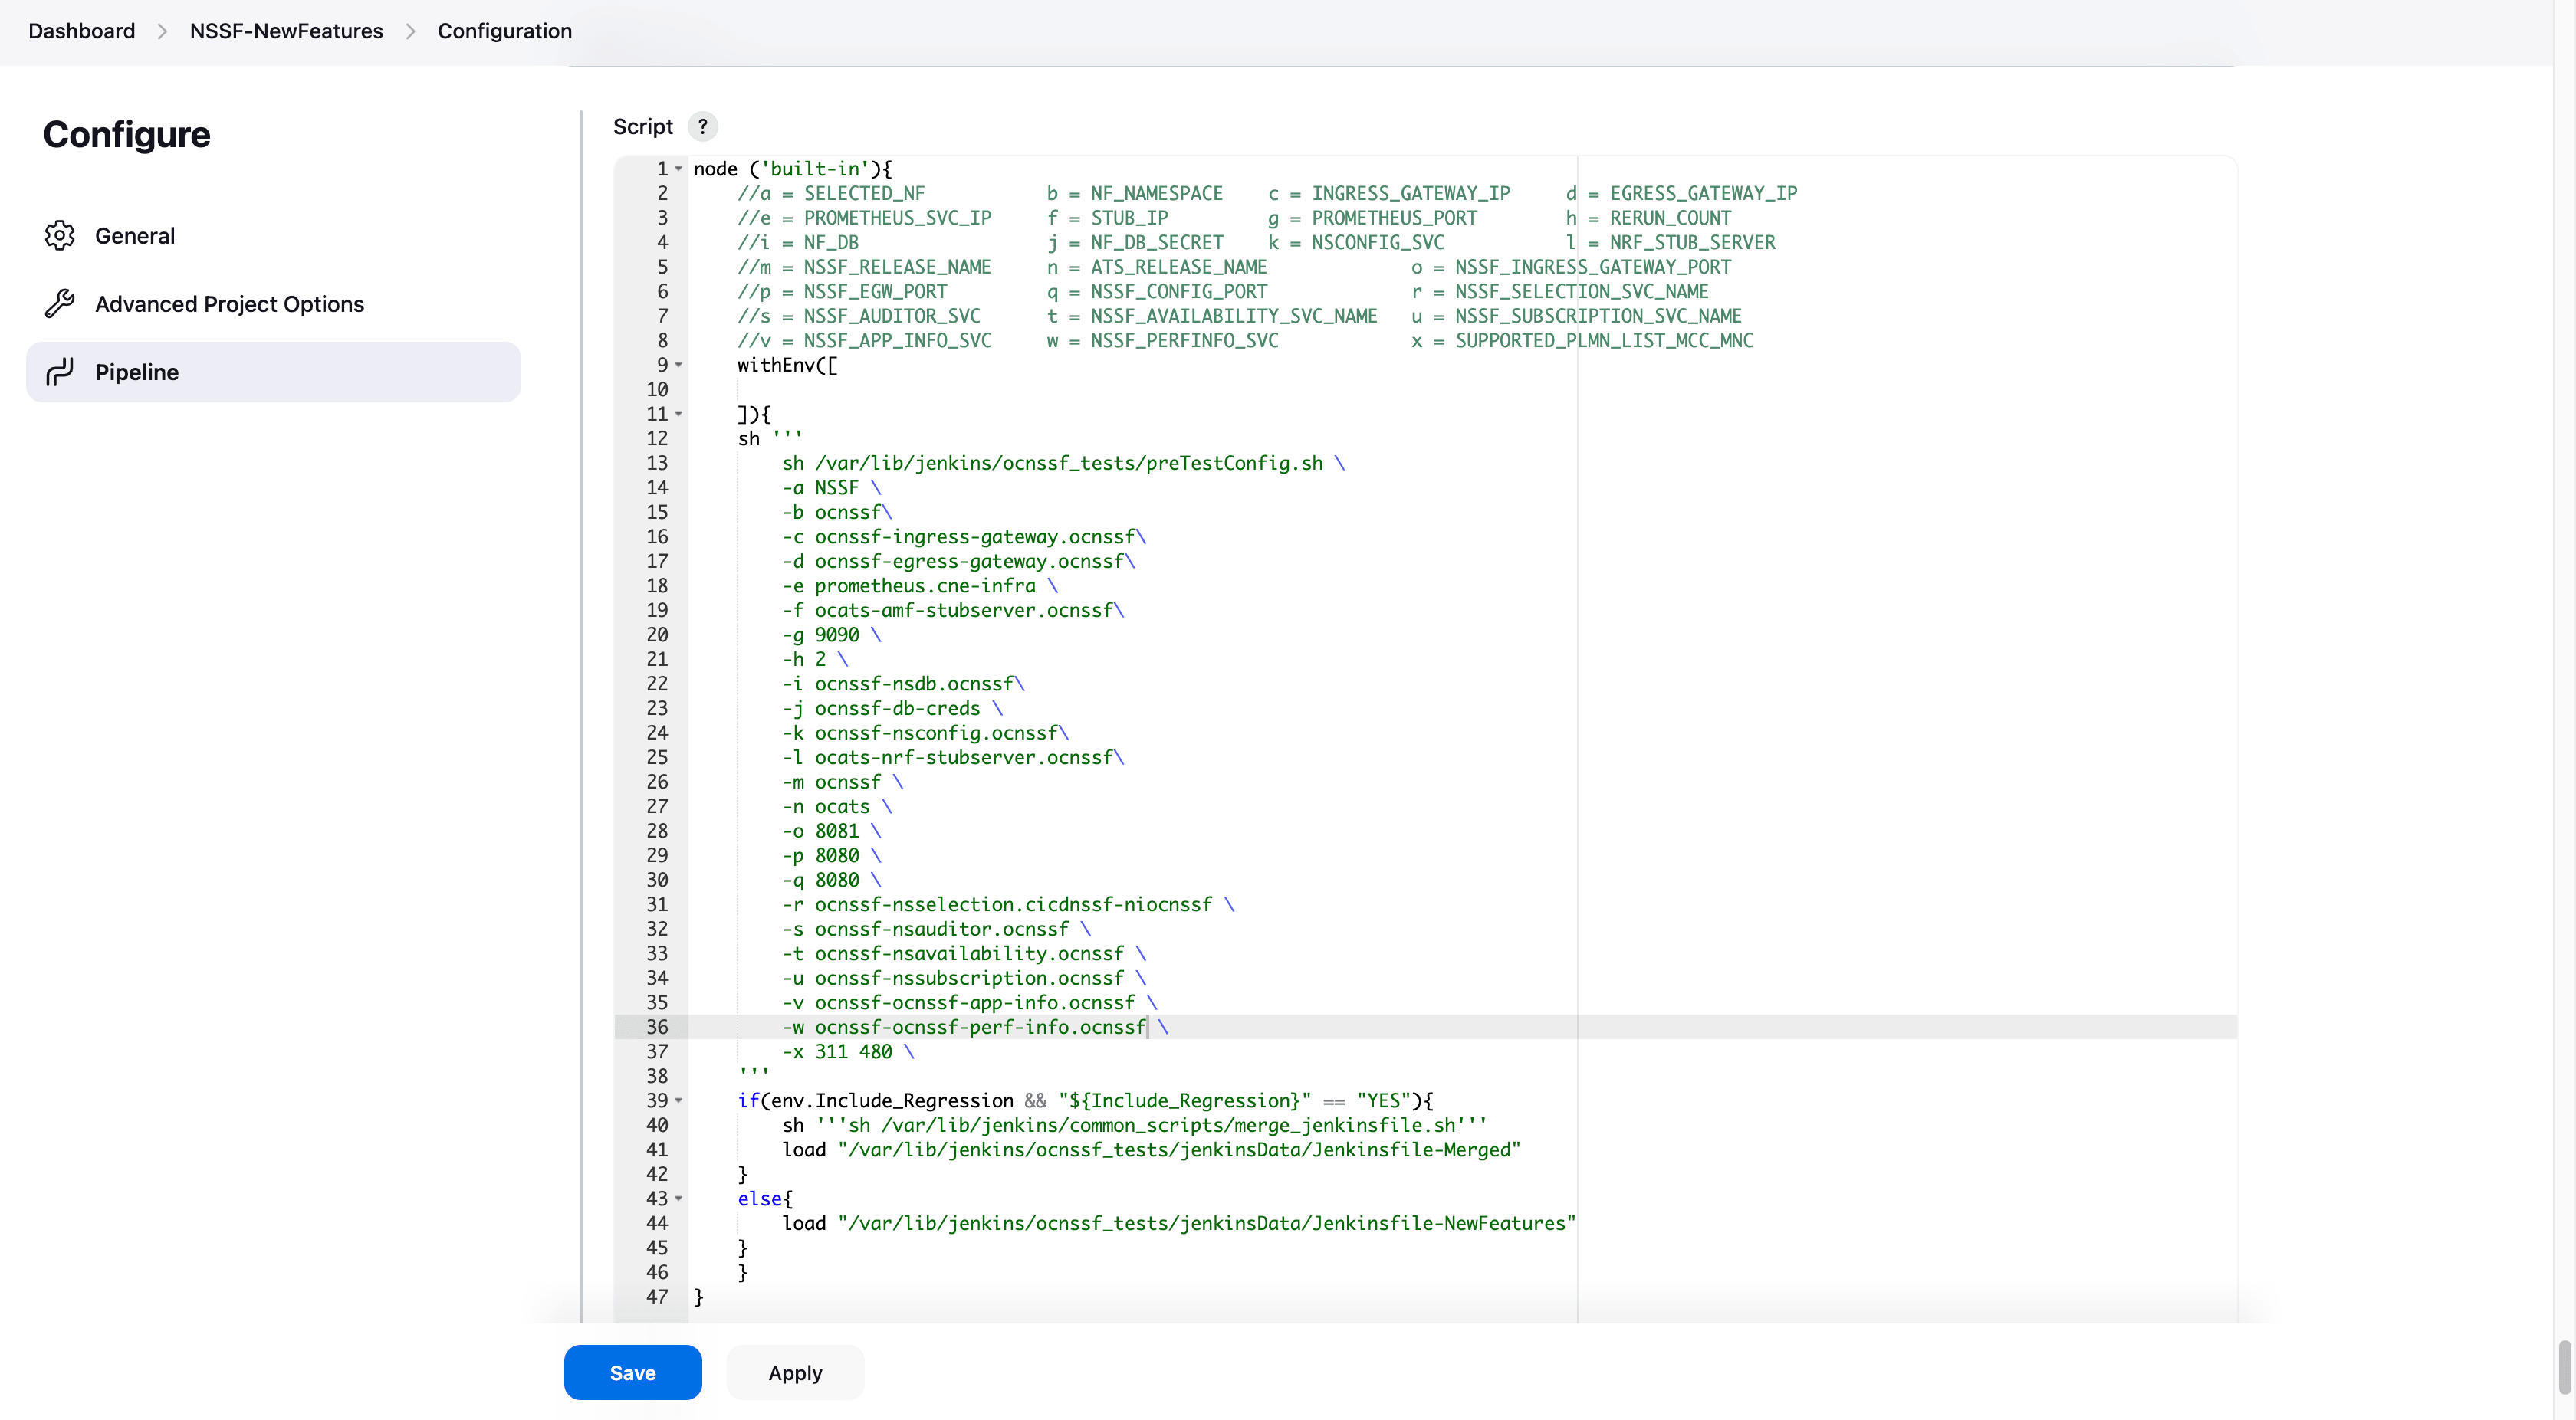Collapse the withEnv block on line 9
Viewport: 2576px width, 1420px height.
[678, 366]
